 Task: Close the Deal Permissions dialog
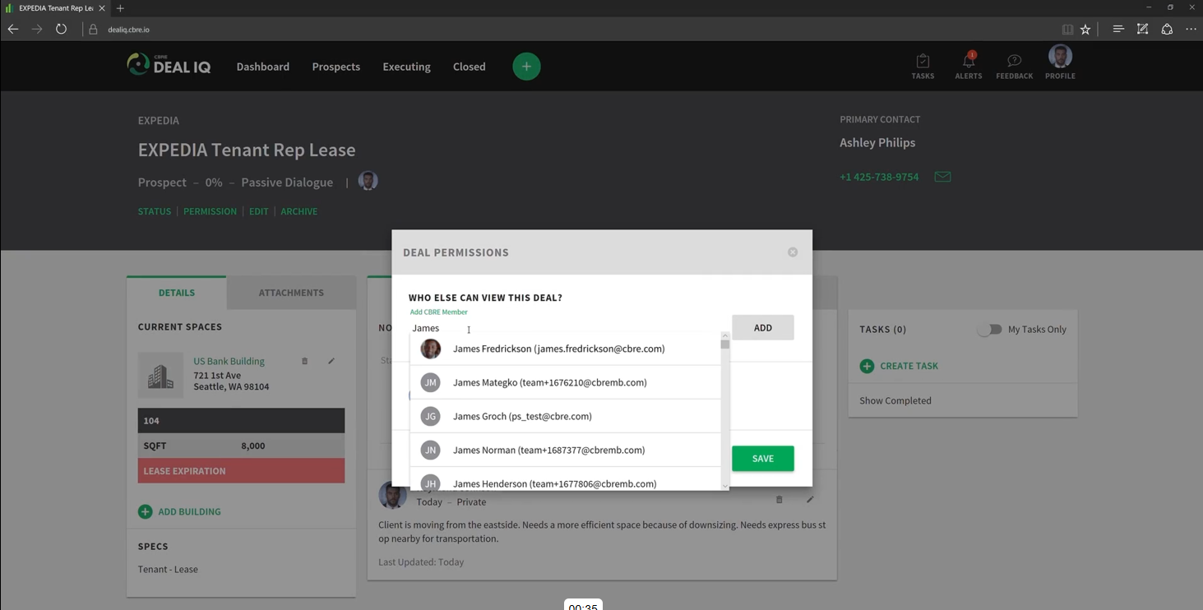793,252
